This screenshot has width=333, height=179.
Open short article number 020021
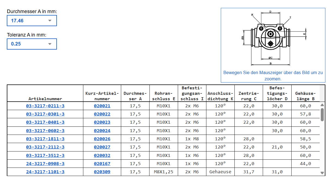coord(102,106)
